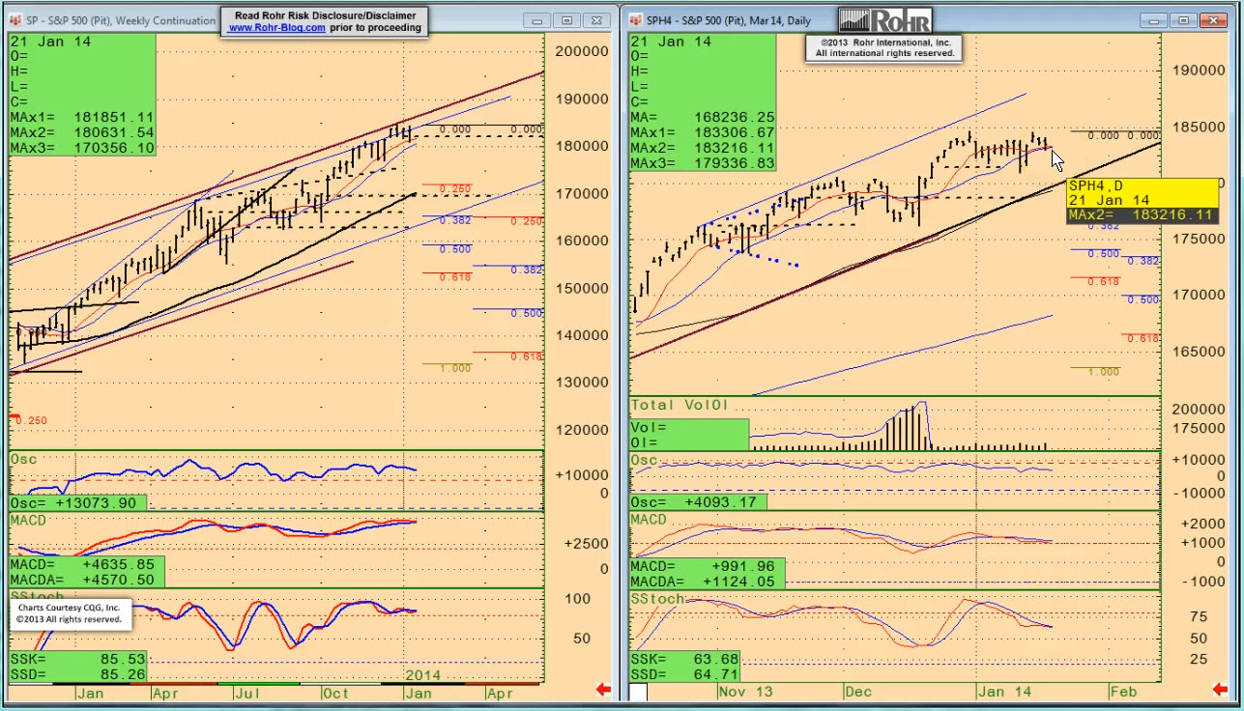Close the SPH4 daily chart window
Viewport: 1244px width, 711px height.
tap(1214, 20)
